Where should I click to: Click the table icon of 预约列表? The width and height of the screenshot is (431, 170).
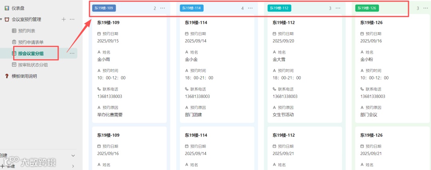coord(14,31)
